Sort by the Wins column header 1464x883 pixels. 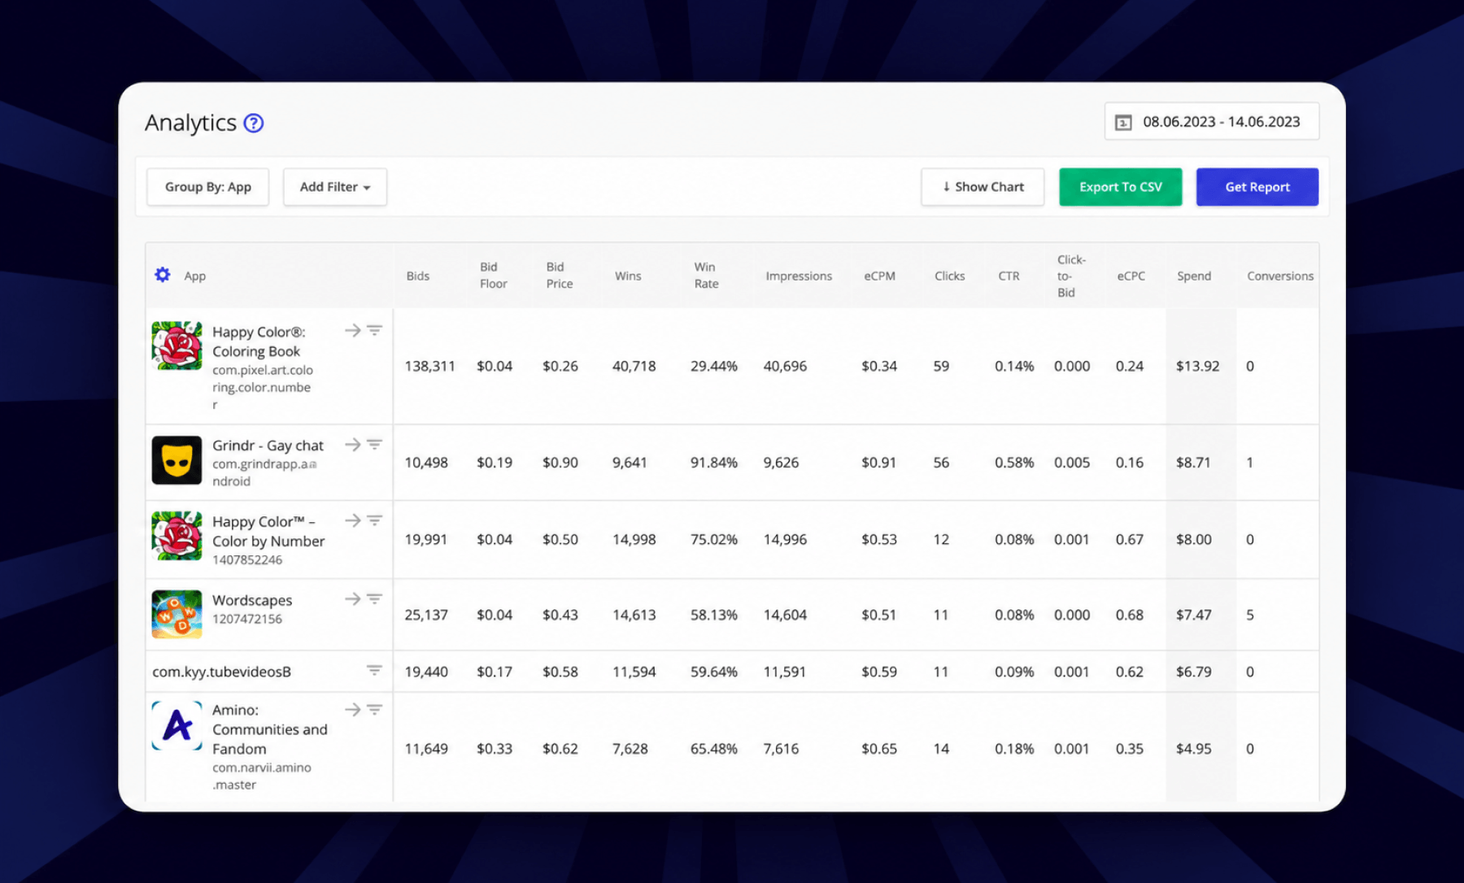[x=628, y=276]
